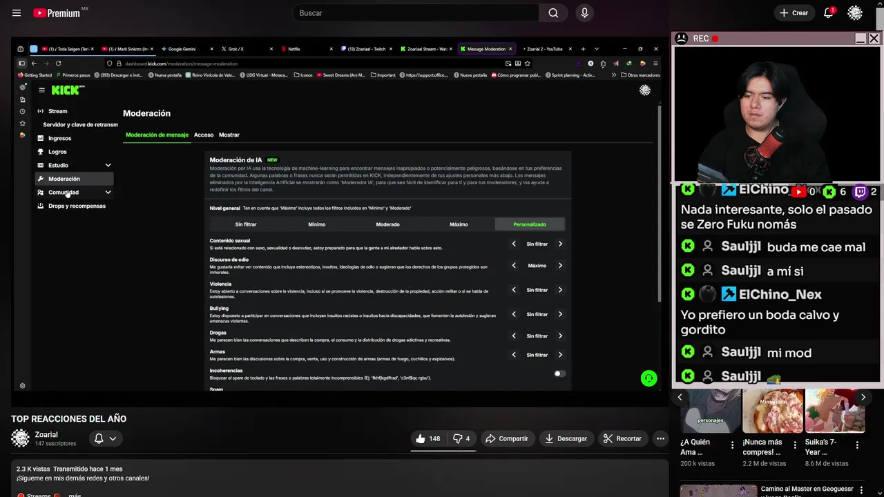Open the Kick dashboard profile avatar
Image resolution: width=884 pixels, height=497 pixels.
644,90
